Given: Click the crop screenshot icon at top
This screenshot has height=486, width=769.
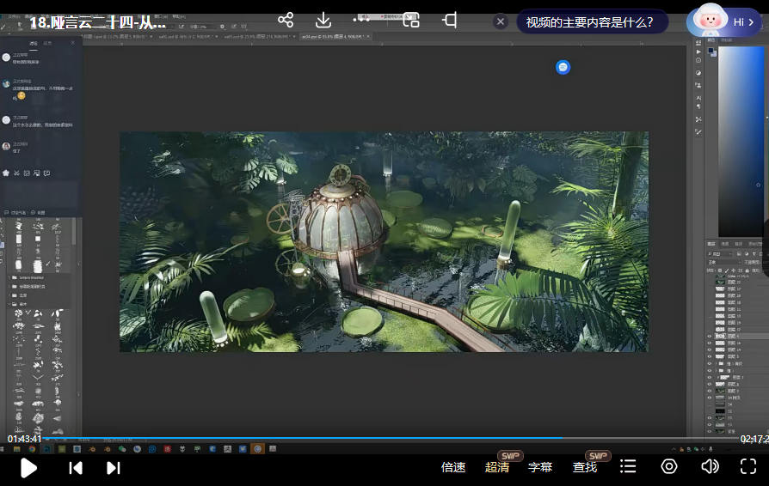Looking at the screenshot, I should coord(449,20).
